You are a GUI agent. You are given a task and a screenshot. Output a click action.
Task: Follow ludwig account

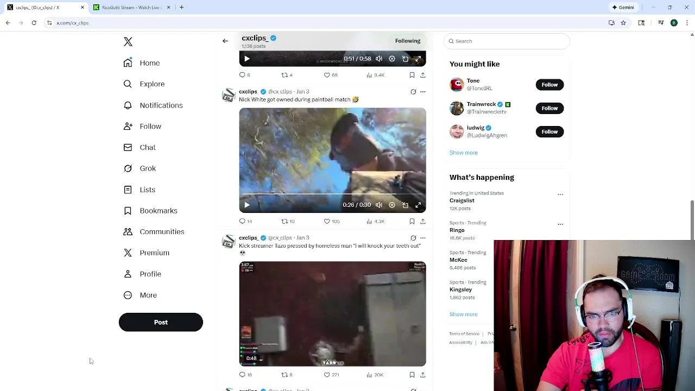pyautogui.click(x=549, y=131)
